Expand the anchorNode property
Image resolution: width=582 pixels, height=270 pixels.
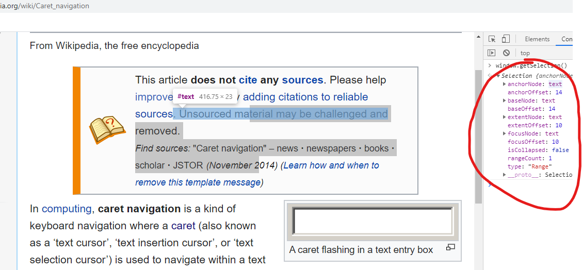(x=505, y=84)
